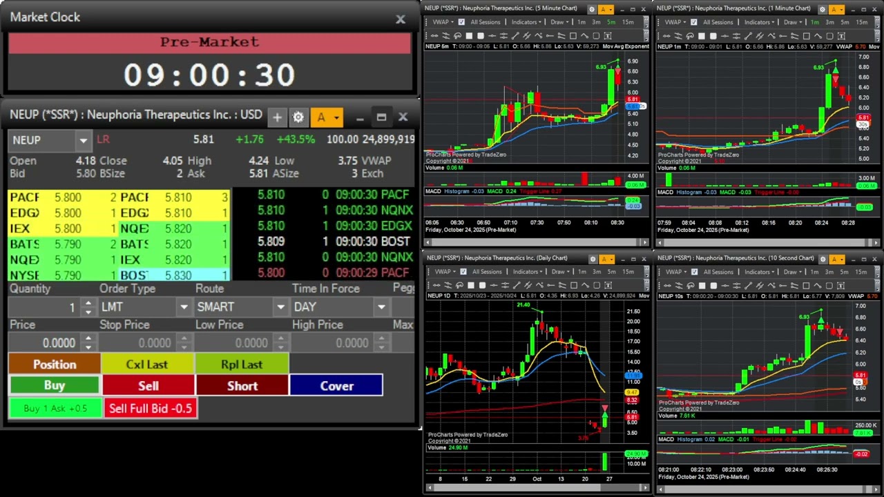
Task: Toggle All Sessions checkbox in 1 Minute Chart
Action: pos(693,22)
